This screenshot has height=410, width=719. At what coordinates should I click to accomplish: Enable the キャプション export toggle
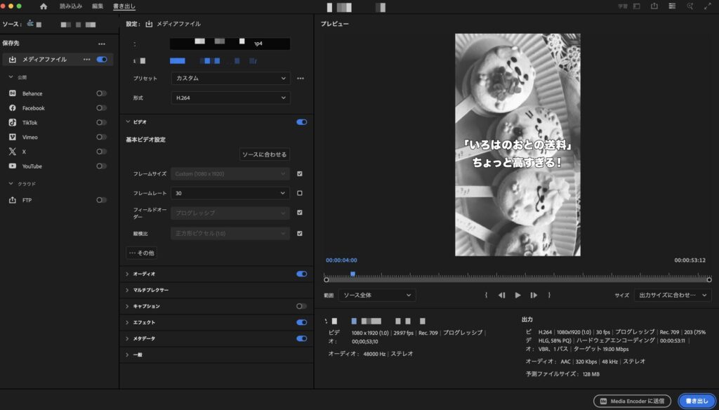301,306
